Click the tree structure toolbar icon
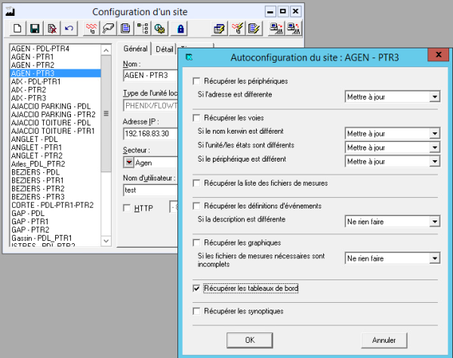 (143, 29)
